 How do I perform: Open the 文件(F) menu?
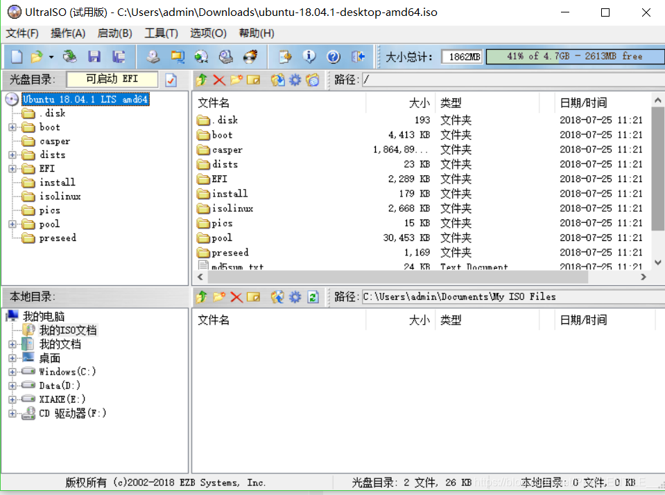pyautogui.click(x=22, y=33)
